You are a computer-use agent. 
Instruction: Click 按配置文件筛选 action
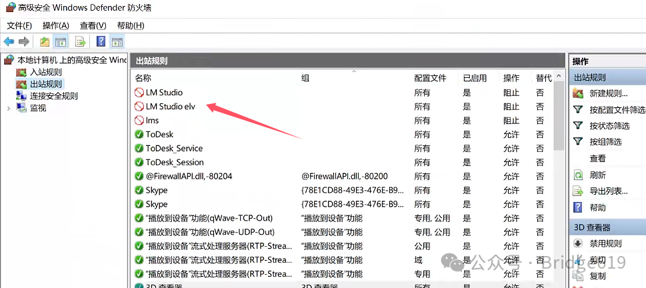tap(617, 109)
